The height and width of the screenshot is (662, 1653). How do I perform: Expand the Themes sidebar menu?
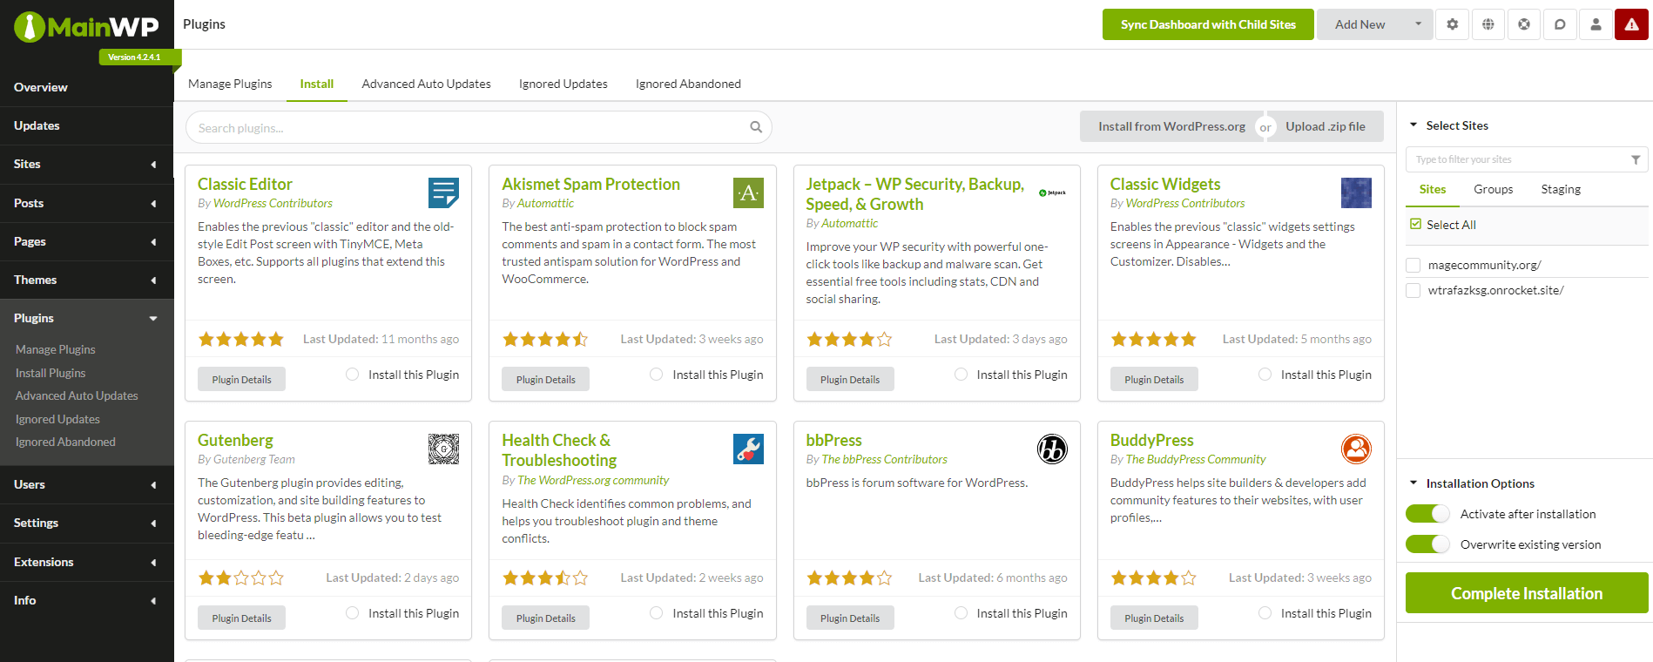[87, 280]
